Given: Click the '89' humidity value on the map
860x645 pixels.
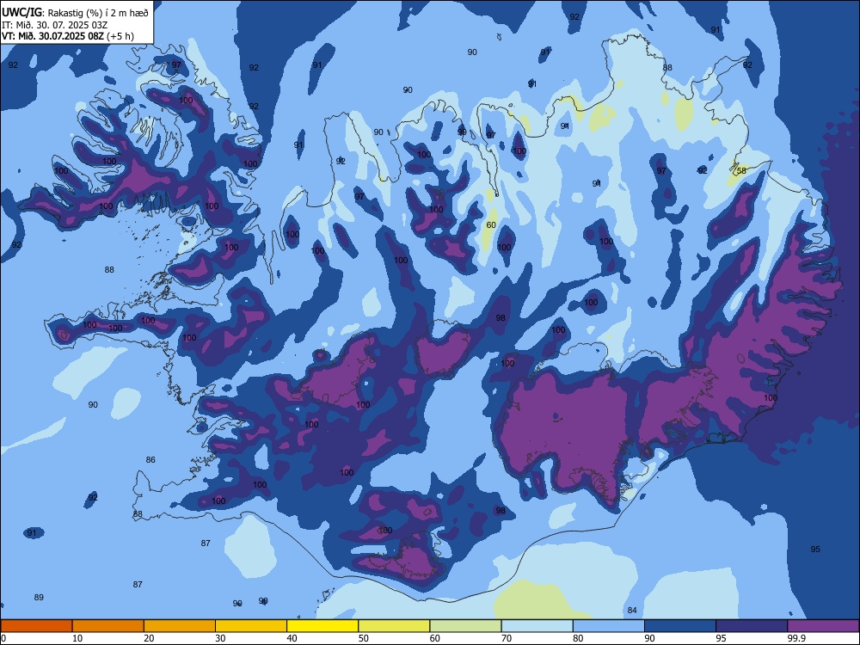Looking at the screenshot, I should tap(39, 598).
